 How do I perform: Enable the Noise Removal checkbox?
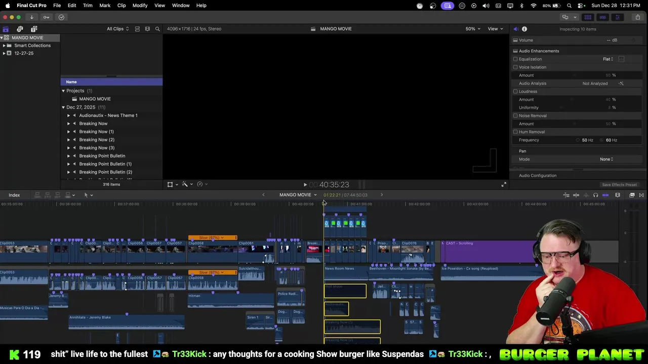click(515, 116)
